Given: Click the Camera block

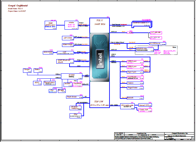Looking at the screenshot, I should (131, 83).
